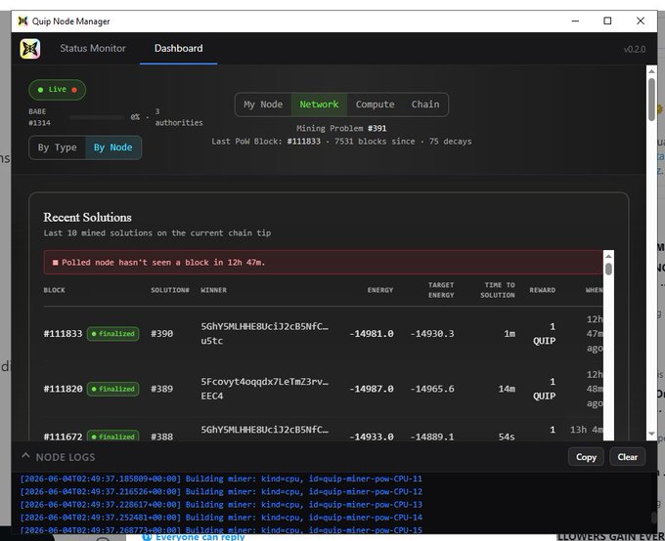Clear the node logs

[x=627, y=457]
